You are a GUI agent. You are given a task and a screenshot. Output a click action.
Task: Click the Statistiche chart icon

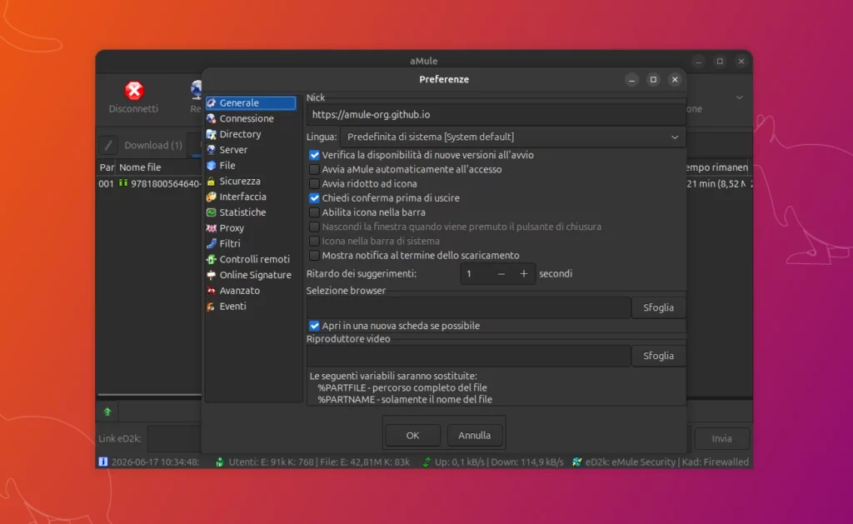(211, 212)
